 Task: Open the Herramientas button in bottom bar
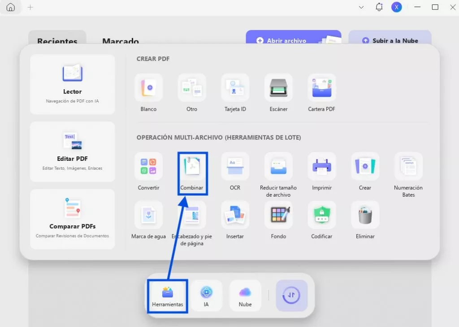(168, 296)
